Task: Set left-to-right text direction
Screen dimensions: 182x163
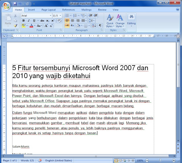Action: point(67,26)
